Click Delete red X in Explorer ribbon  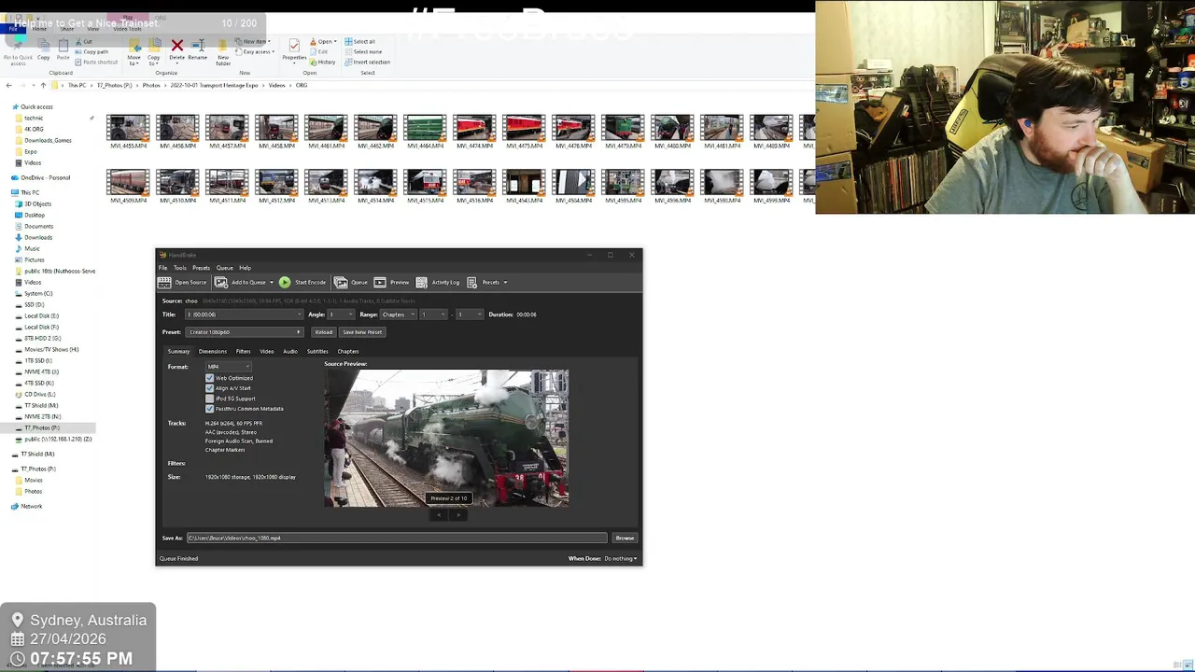pos(176,46)
